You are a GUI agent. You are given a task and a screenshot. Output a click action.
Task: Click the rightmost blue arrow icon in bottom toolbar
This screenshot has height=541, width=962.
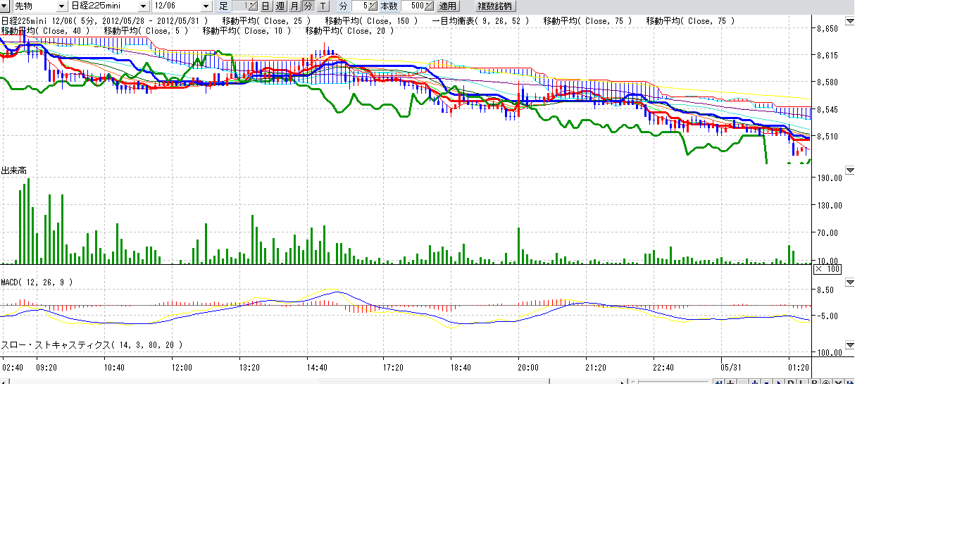point(851,383)
